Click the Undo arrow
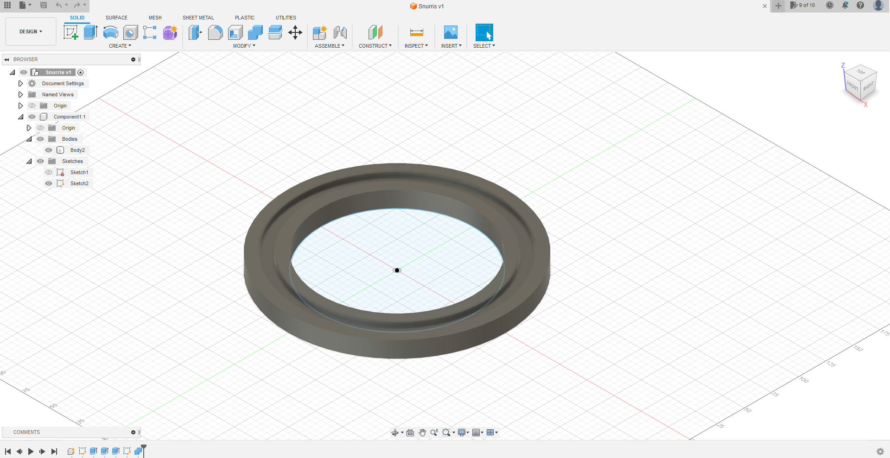This screenshot has width=890, height=458. [x=59, y=5]
